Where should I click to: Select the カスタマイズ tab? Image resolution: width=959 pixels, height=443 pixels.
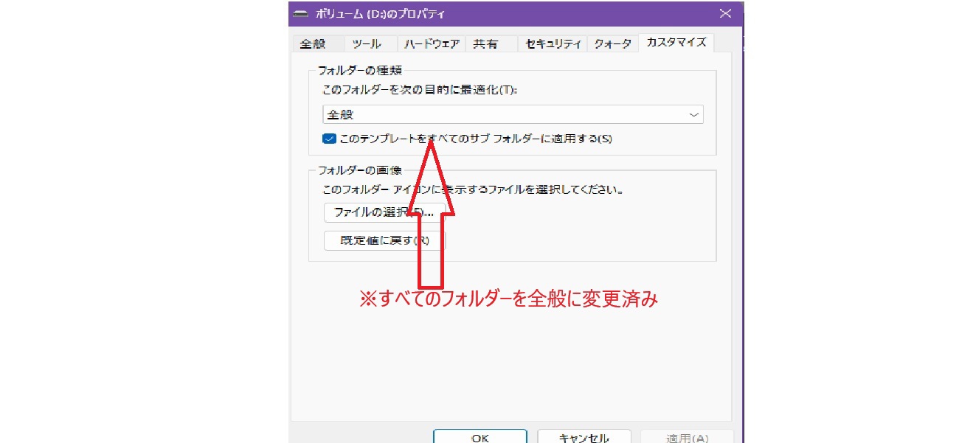pyautogui.click(x=676, y=43)
